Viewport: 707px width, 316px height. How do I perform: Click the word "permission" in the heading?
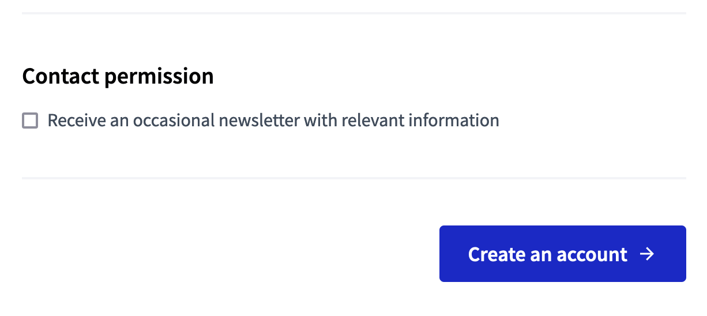click(159, 76)
